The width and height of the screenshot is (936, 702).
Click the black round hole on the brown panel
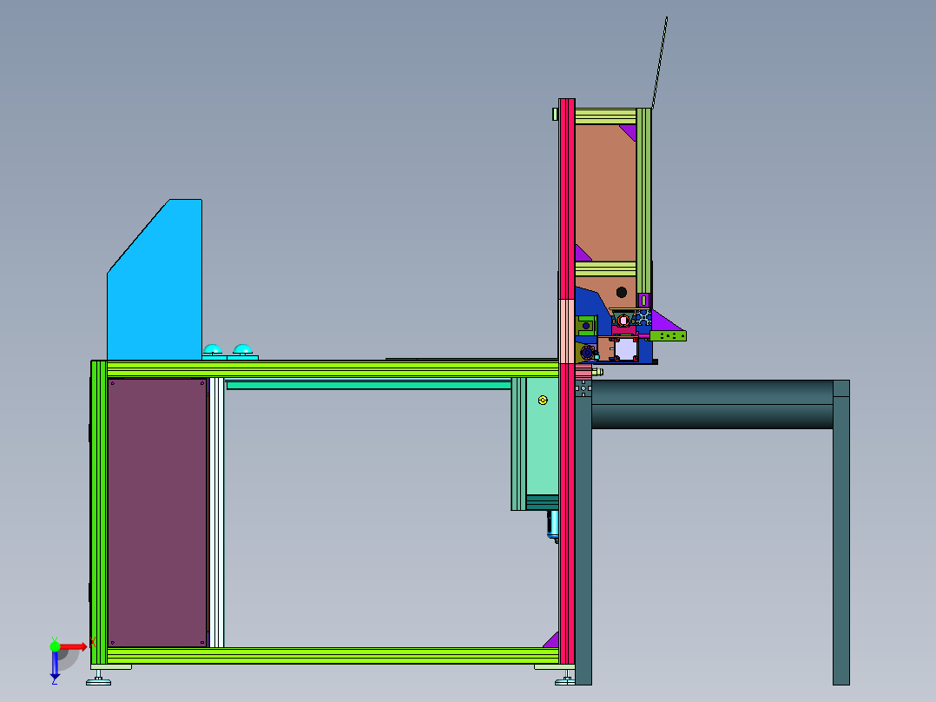point(622,292)
